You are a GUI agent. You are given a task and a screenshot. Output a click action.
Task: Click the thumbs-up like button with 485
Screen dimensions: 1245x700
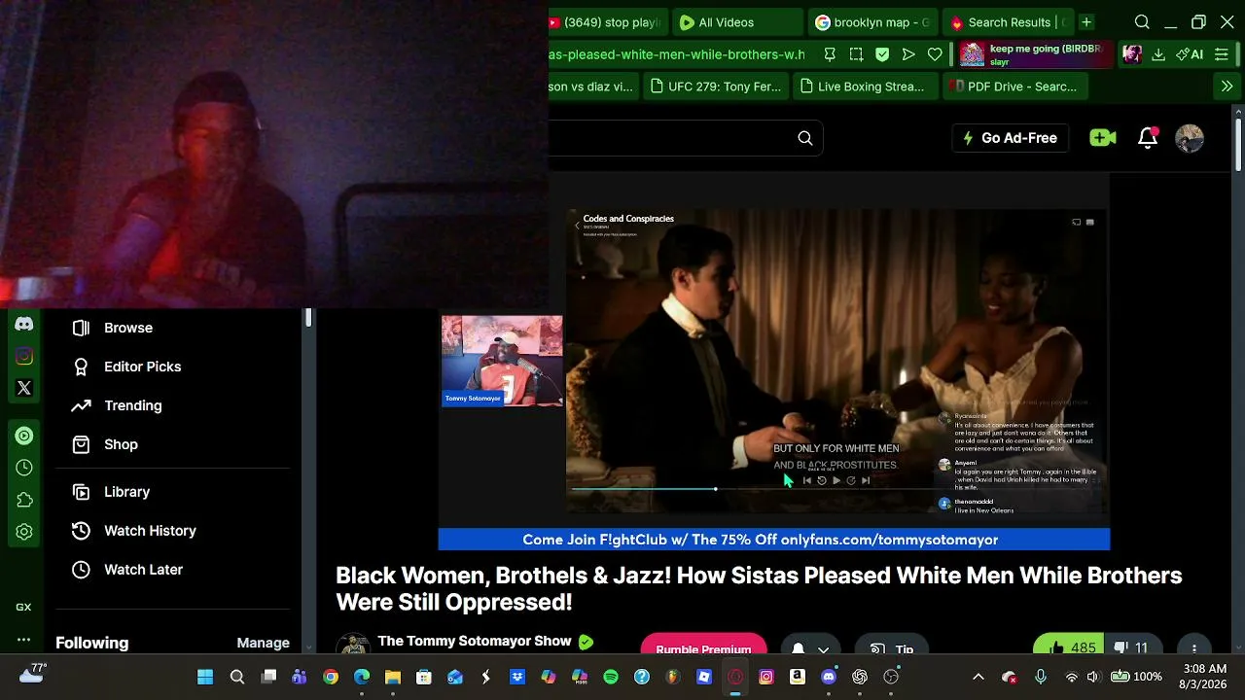point(1071,648)
